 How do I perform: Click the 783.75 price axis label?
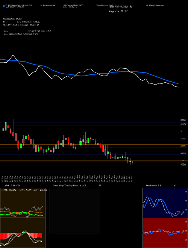point(183,160)
